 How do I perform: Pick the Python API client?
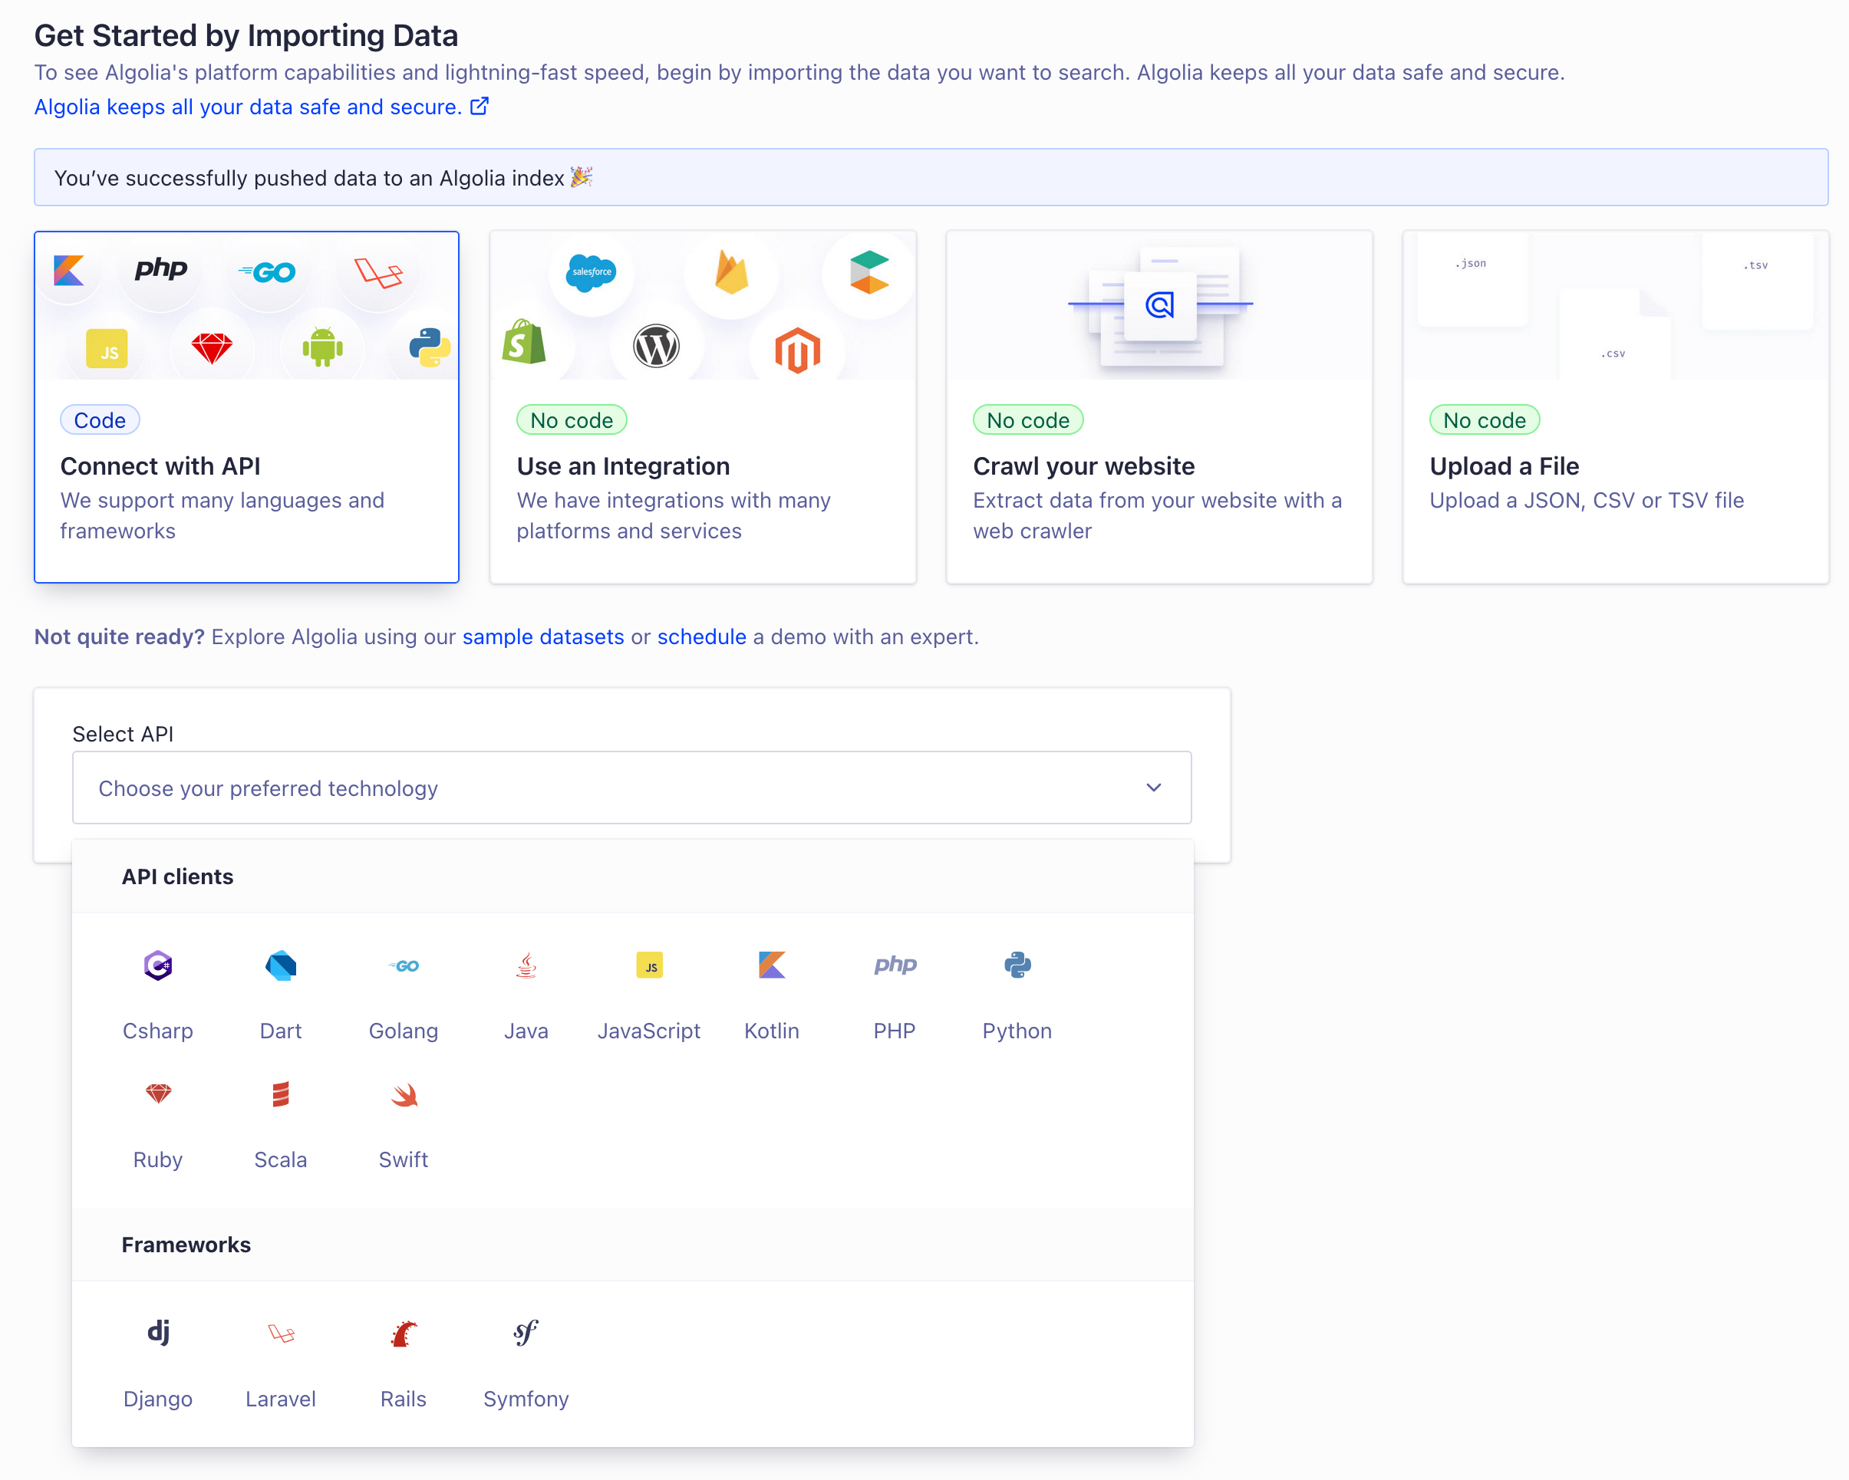tap(1017, 967)
